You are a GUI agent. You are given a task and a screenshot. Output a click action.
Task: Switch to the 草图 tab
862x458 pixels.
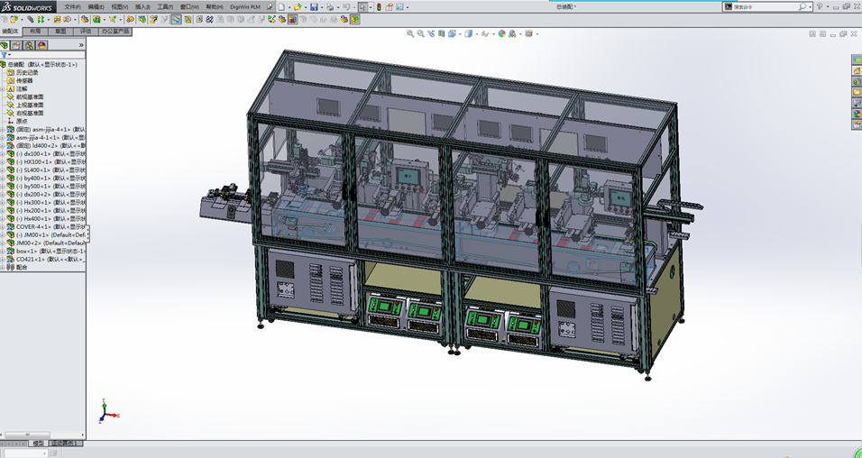pos(60,32)
